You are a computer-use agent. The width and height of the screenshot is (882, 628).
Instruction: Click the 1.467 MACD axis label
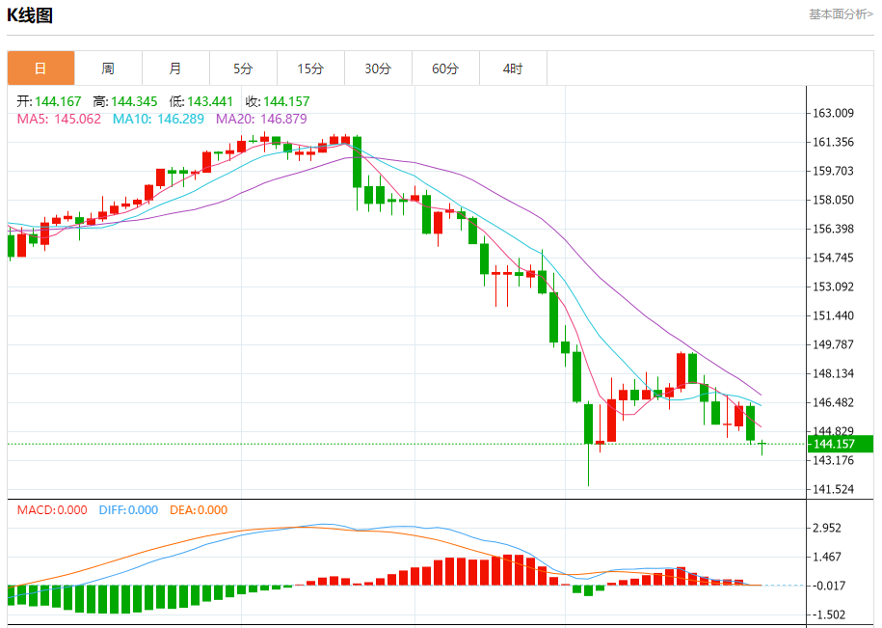coord(827,558)
